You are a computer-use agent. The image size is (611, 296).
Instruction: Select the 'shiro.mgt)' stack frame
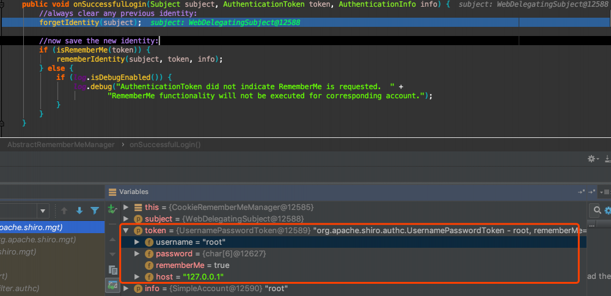point(52,251)
